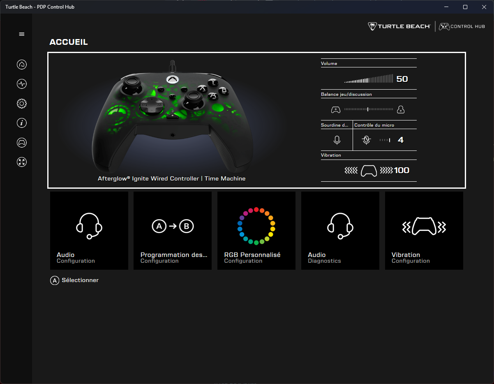Toggle mic monitoring under Contrôle du micro
This screenshot has width=494, height=384.
pos(366,140)
